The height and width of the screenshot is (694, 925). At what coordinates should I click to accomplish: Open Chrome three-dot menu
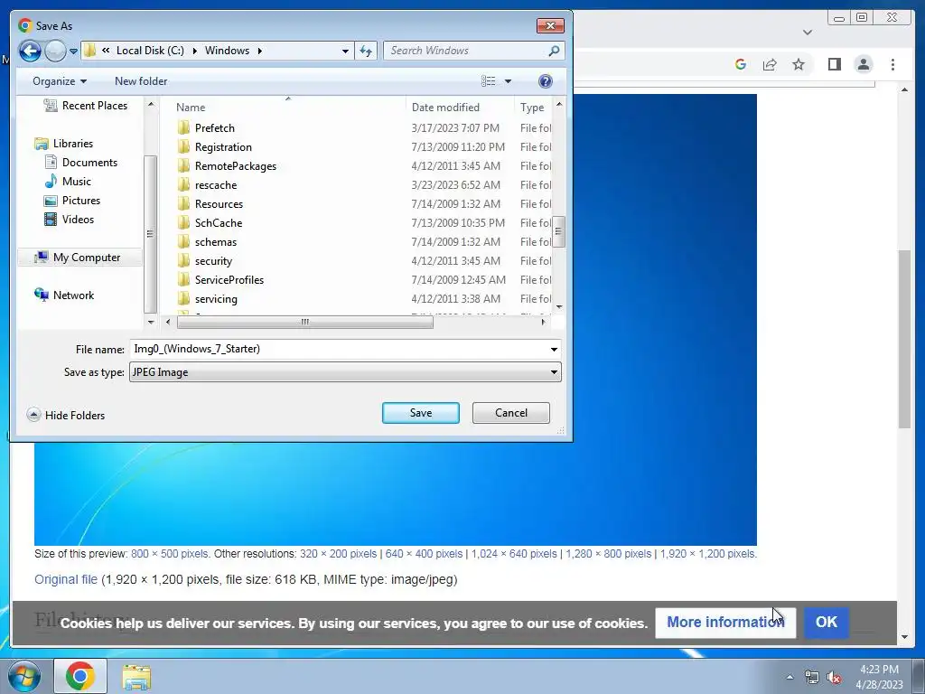[892, 64]
